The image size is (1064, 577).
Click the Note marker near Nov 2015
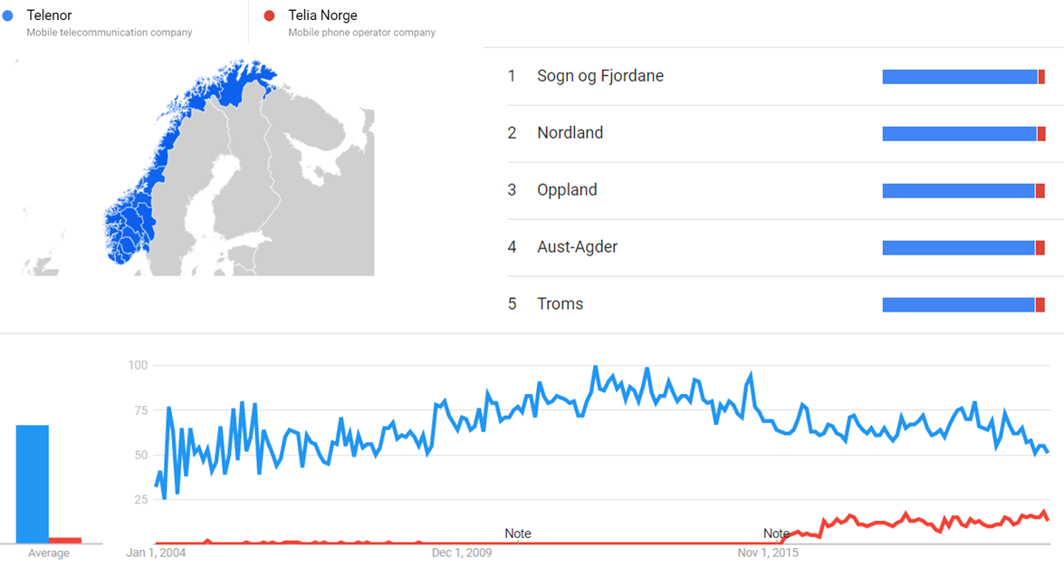click(x=776, y=534)
